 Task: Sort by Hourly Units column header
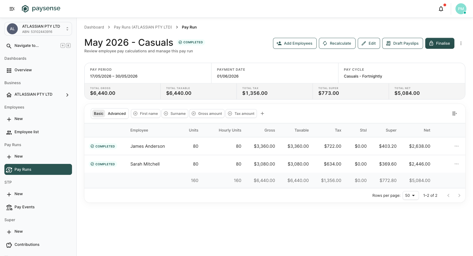point(230,130)
